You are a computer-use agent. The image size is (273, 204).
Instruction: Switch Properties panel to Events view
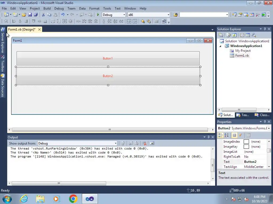click(x=240, y=135)
